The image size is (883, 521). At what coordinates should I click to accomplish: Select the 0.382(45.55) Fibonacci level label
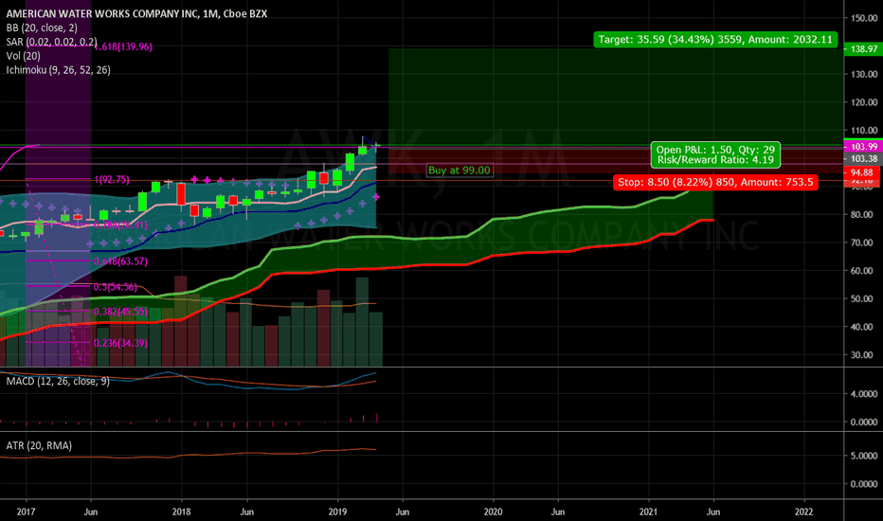(120, 312)
